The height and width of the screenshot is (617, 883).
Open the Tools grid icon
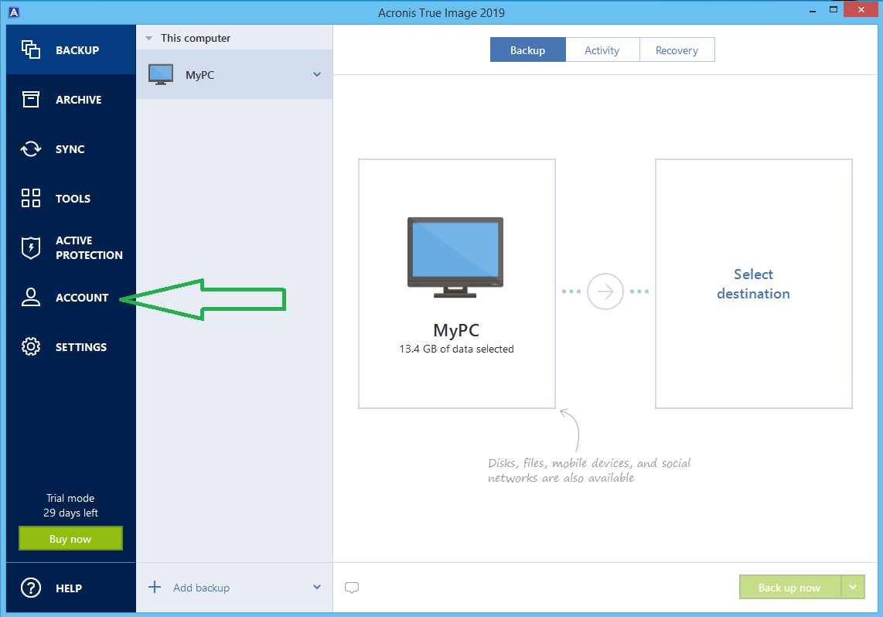point(31,198)
